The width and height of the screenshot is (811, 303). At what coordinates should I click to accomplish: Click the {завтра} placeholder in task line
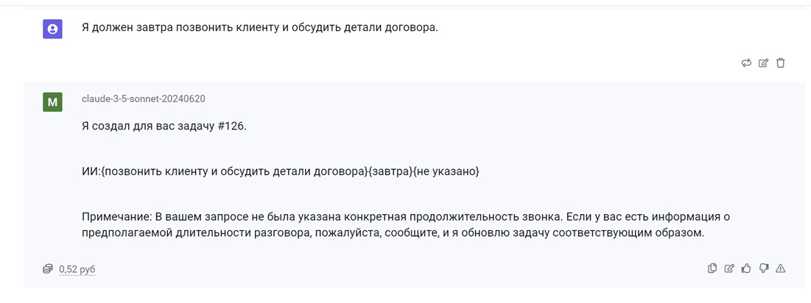point(389,172)
